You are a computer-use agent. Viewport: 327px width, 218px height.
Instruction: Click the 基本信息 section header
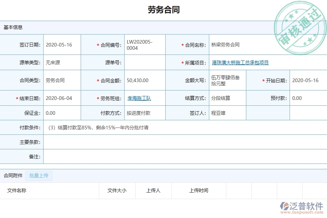13,27
